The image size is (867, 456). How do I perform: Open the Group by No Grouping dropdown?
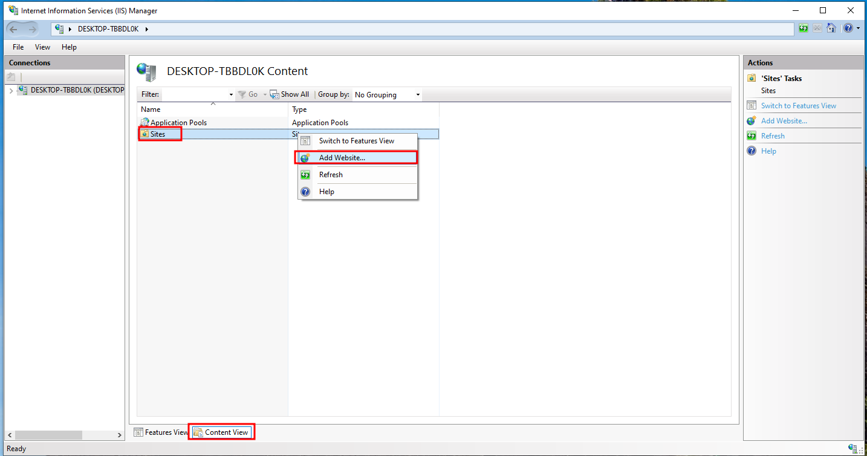(388, 95)
